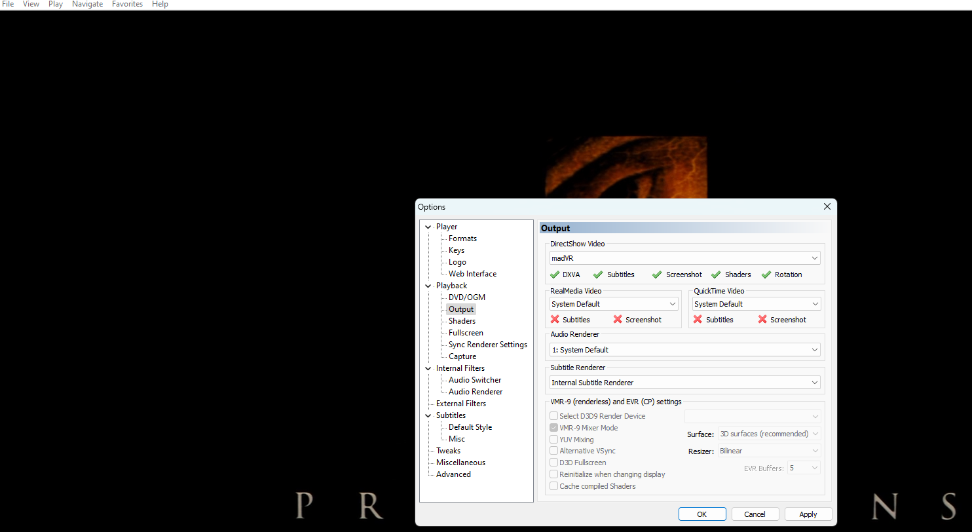972x532 pixels.
Task: Open the Subtitle Renderer dropdown
Action: click(x=684, y=383)
